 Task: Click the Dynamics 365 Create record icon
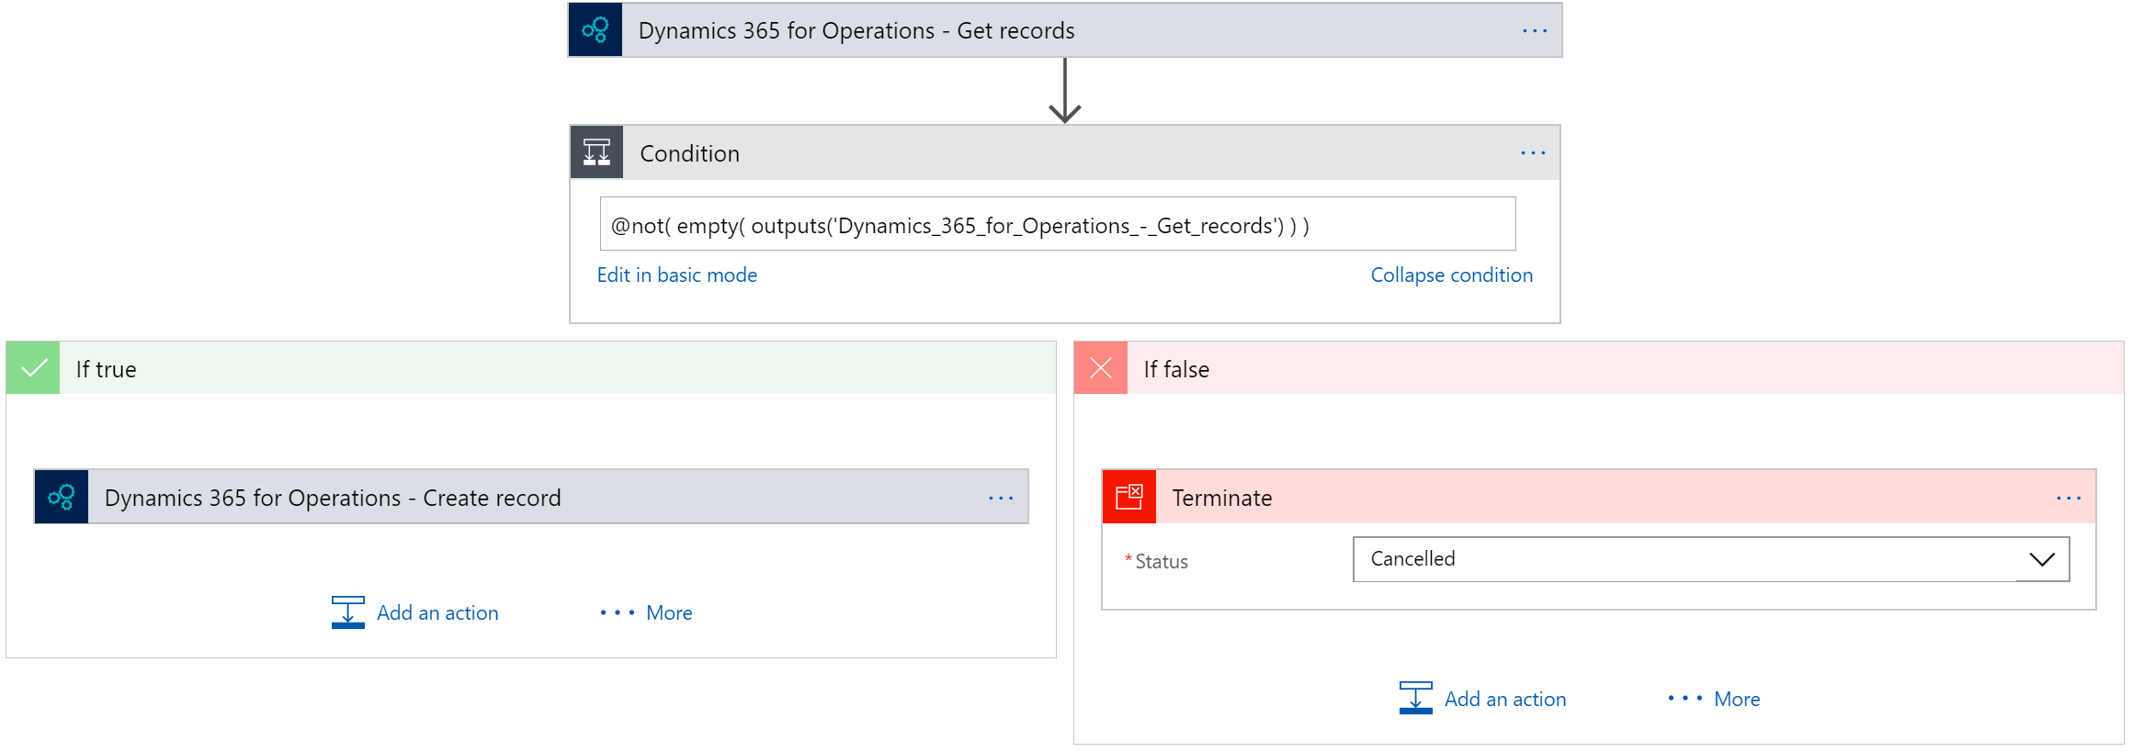click(62, 497)
